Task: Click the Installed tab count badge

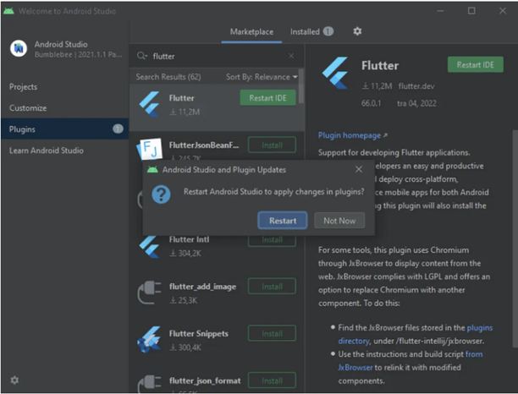Action: pyautogui.click(x=328, y=31)
